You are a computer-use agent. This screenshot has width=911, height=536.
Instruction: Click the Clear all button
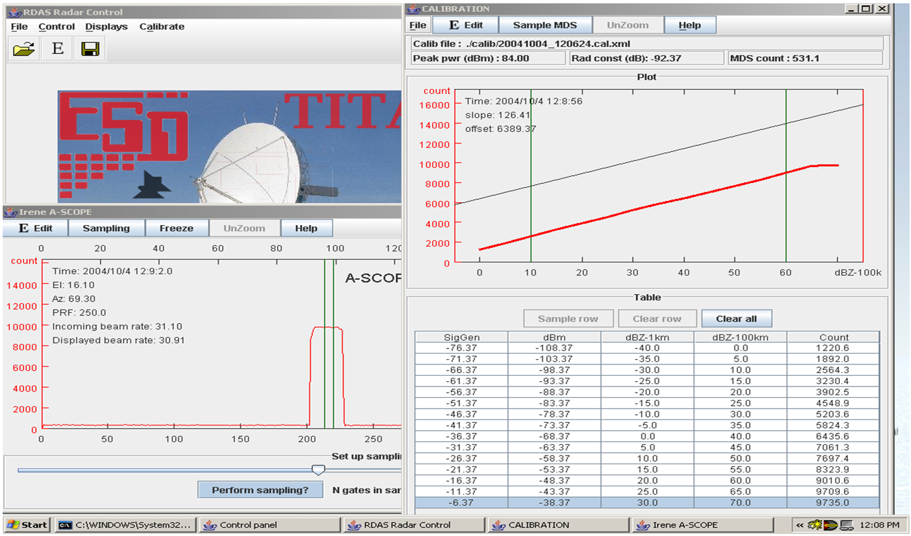coord(737,318)
